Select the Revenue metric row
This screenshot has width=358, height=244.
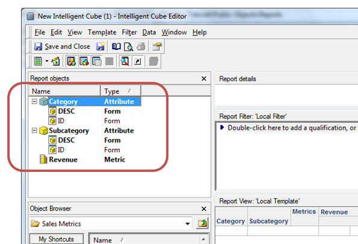(x=63, y=160)
